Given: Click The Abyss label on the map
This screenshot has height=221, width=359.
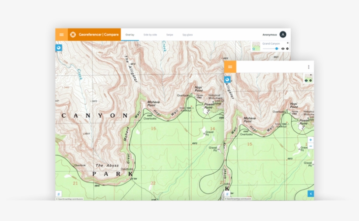Looking at the screenshot, I should (107, 165).
